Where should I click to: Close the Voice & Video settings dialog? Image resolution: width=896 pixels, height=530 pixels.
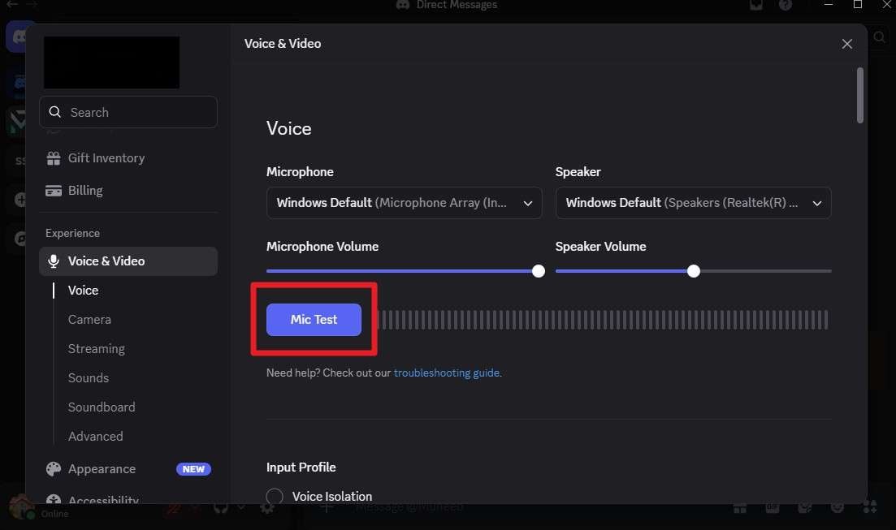click(x=847, y=44)
